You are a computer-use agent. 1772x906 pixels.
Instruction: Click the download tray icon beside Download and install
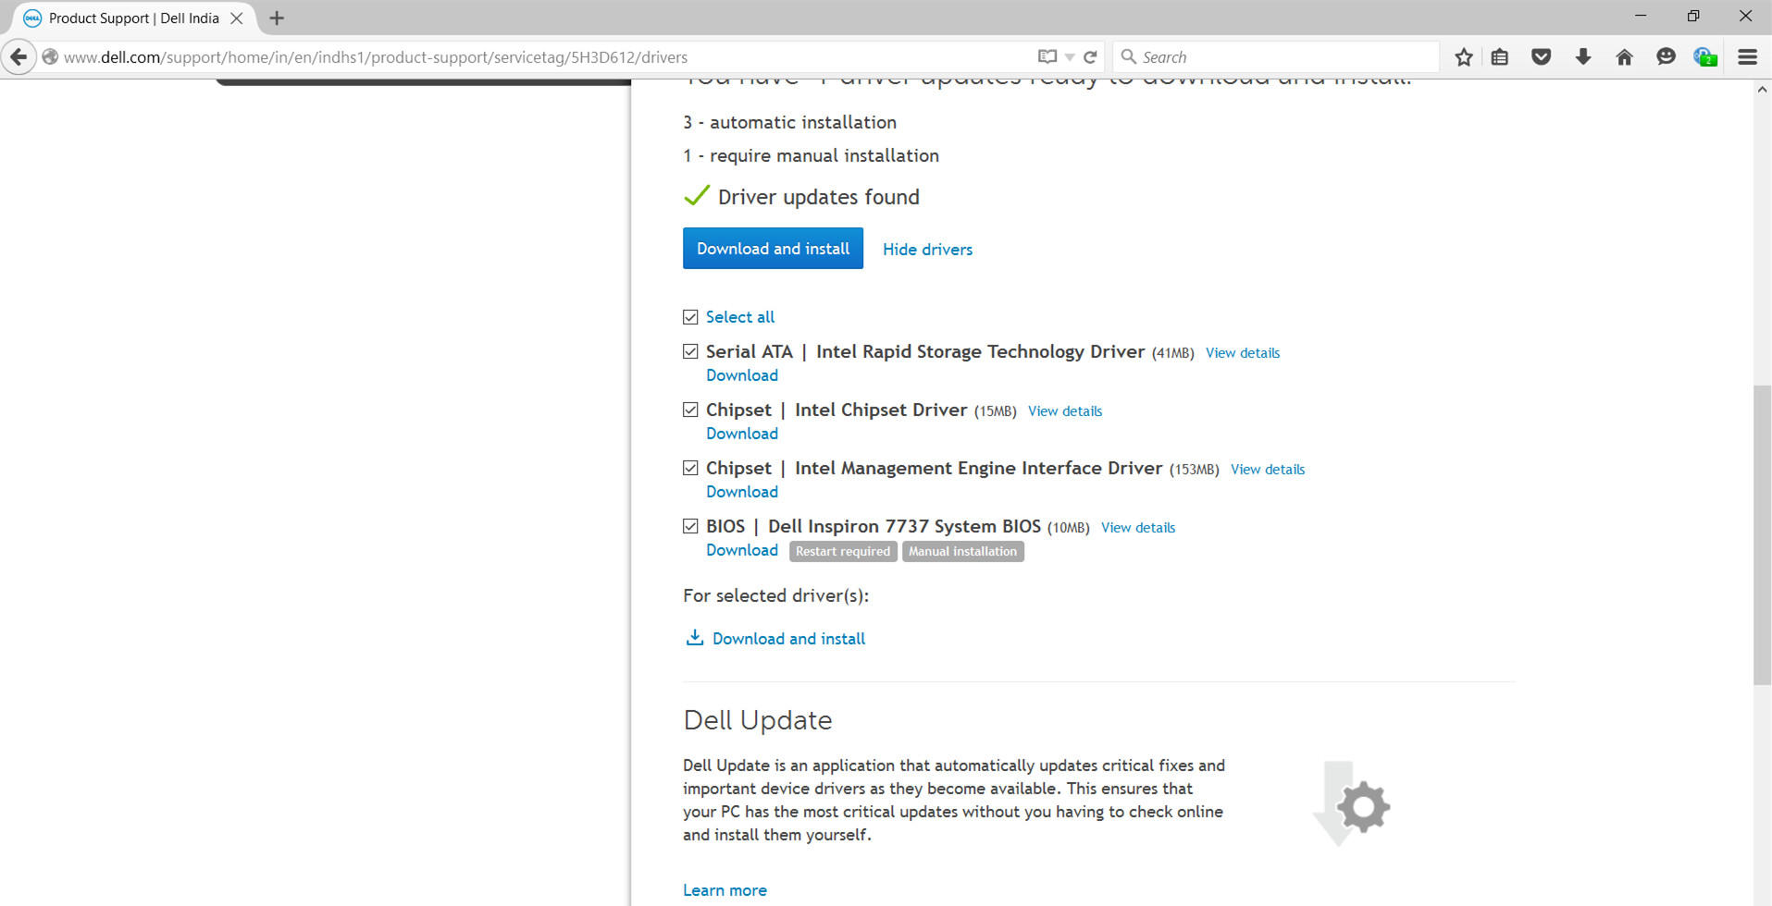[694, 637]
